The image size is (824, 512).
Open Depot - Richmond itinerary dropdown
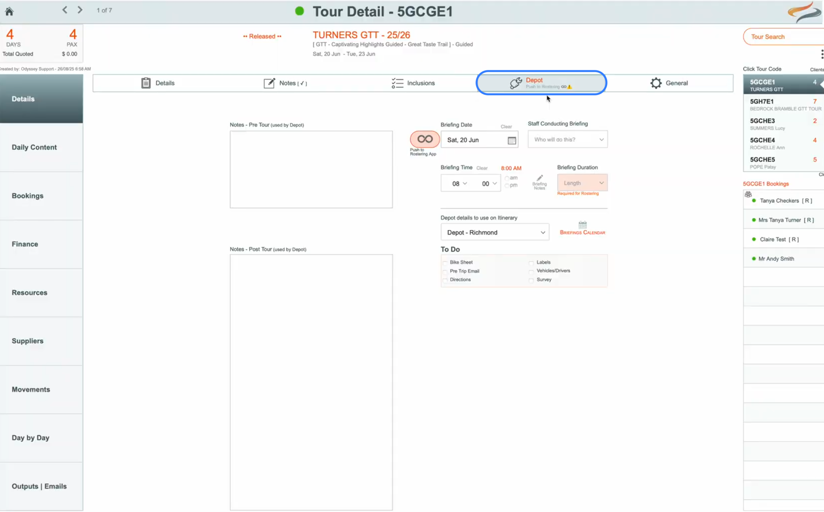[x=495, y=232]
